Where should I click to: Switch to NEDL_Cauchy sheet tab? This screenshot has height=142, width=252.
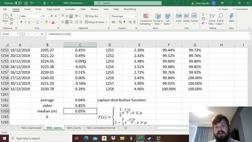(74, 128)
